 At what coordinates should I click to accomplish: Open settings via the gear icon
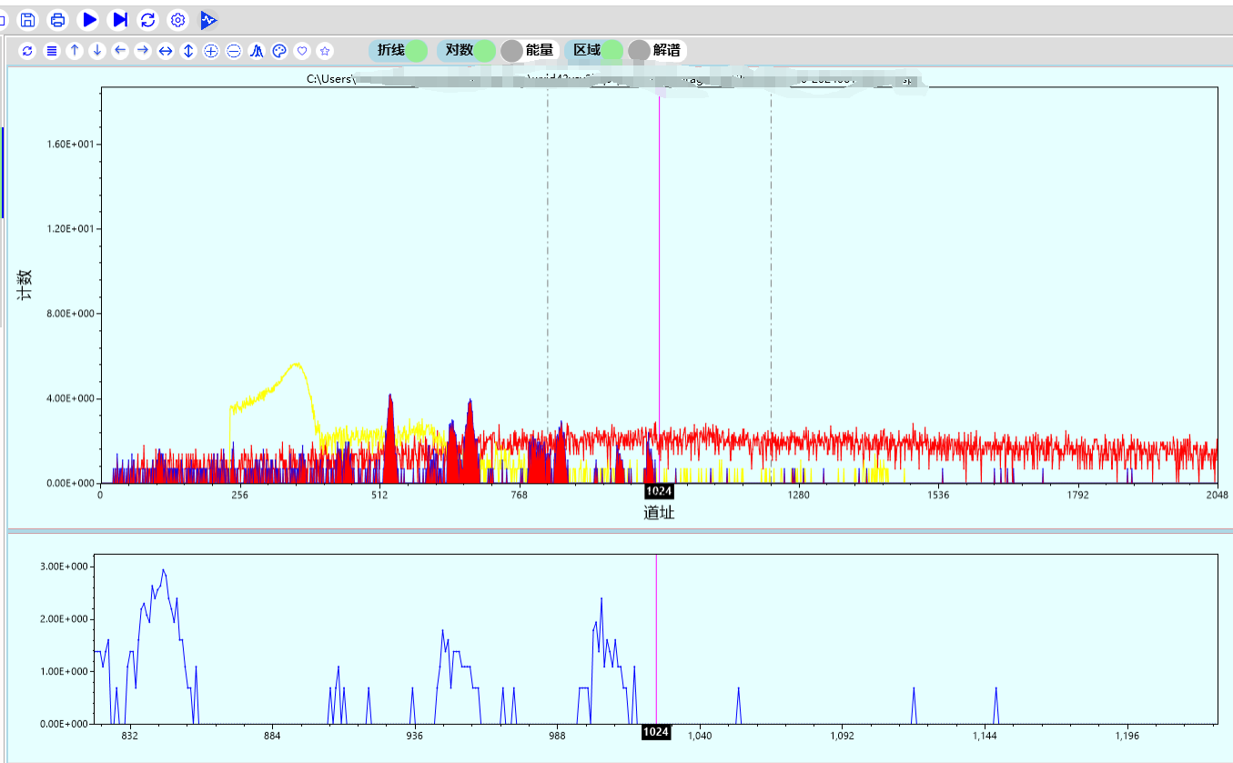pyautogui.click(x=178, y=19)
